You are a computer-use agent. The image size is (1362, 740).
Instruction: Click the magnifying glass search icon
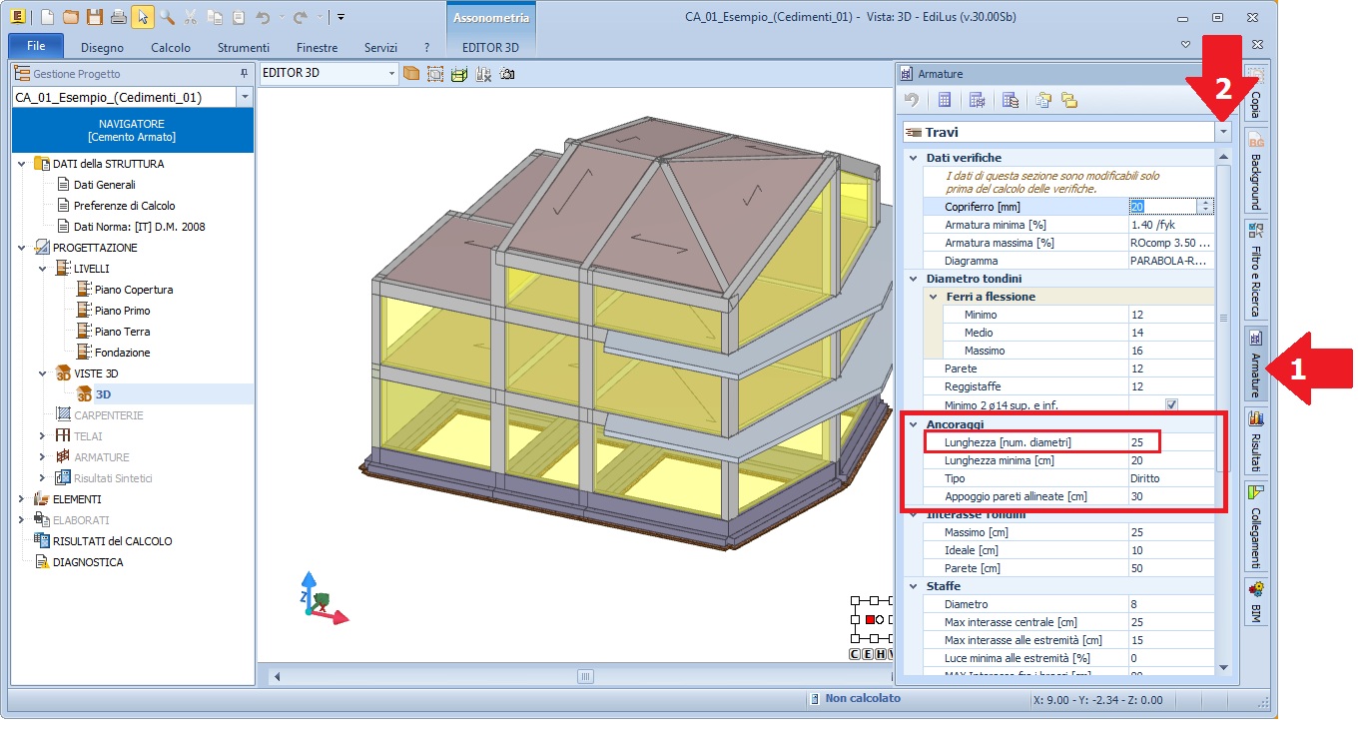point(167,17)
